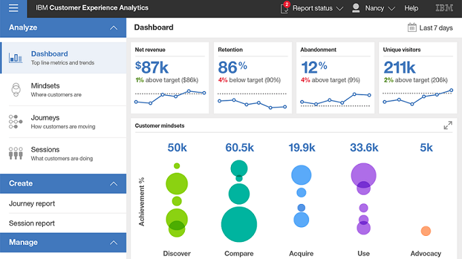Click the orange Advocacy bubble
Screen dimensions: 462x259
(x=426, y=231)
